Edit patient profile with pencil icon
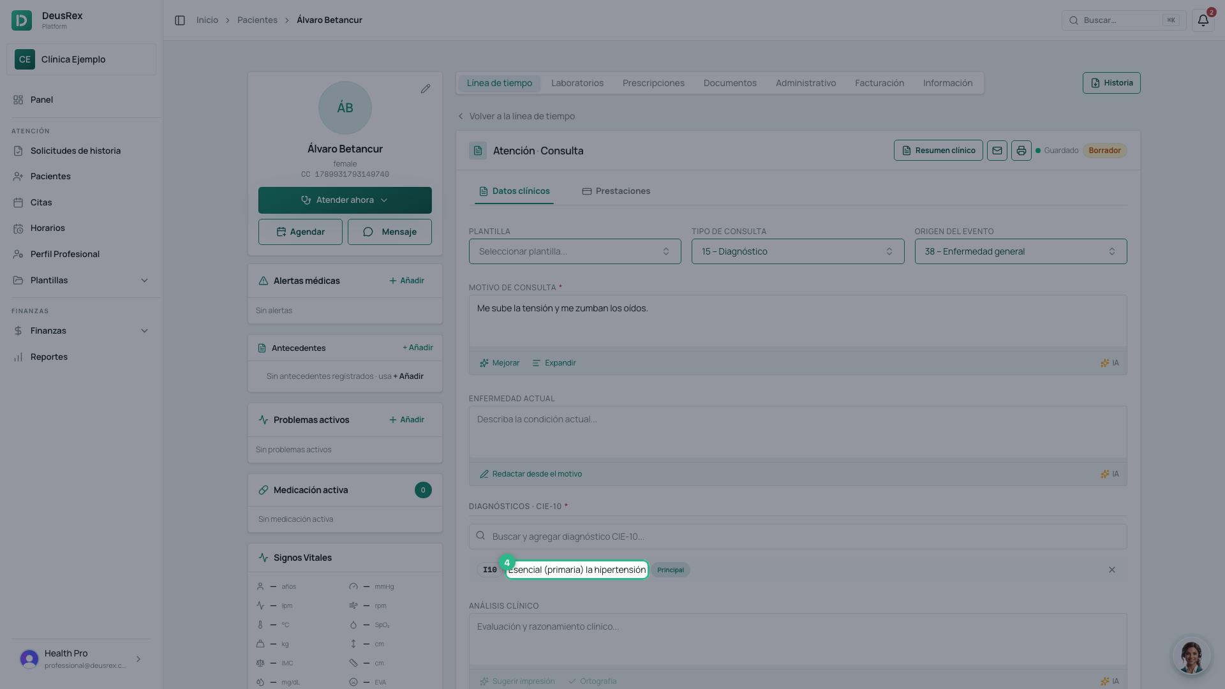This screenshot has width=1225, height=689. coord(426,89)
